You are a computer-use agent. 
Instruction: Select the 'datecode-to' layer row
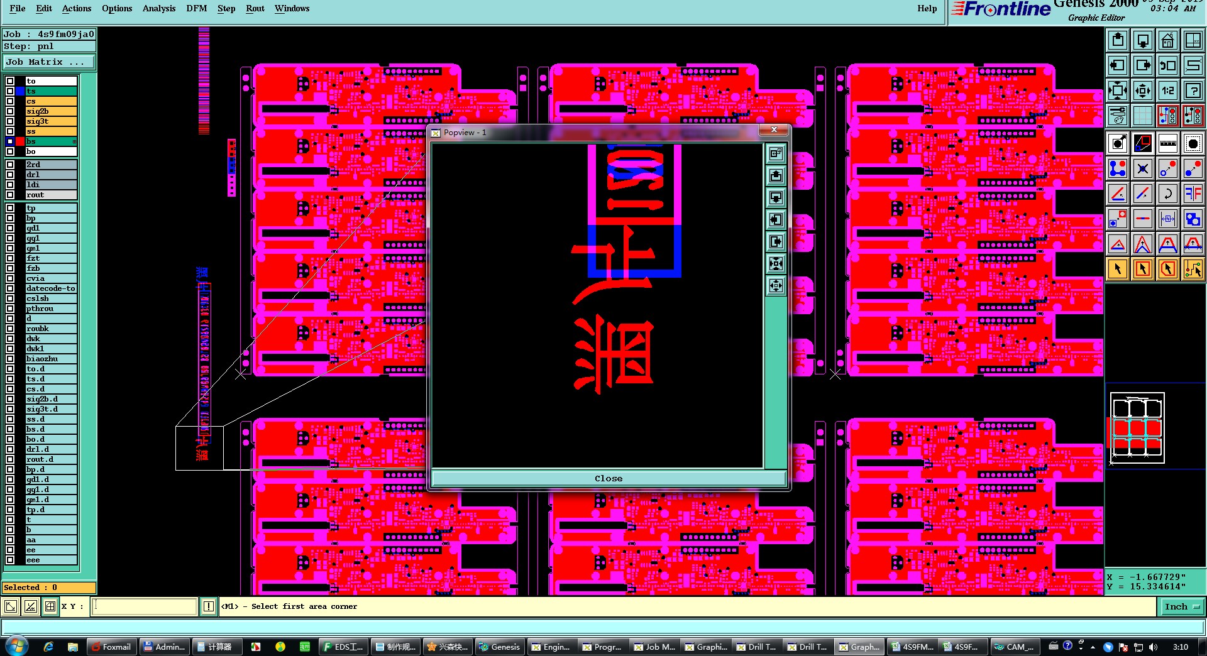click(51, 288)
